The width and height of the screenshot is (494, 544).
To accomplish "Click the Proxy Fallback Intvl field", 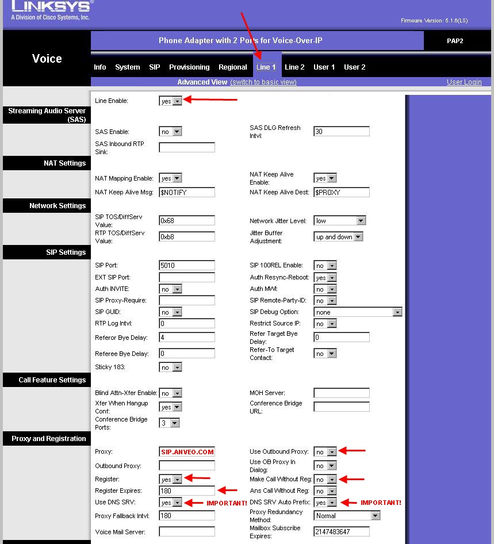I will [187, 516].
